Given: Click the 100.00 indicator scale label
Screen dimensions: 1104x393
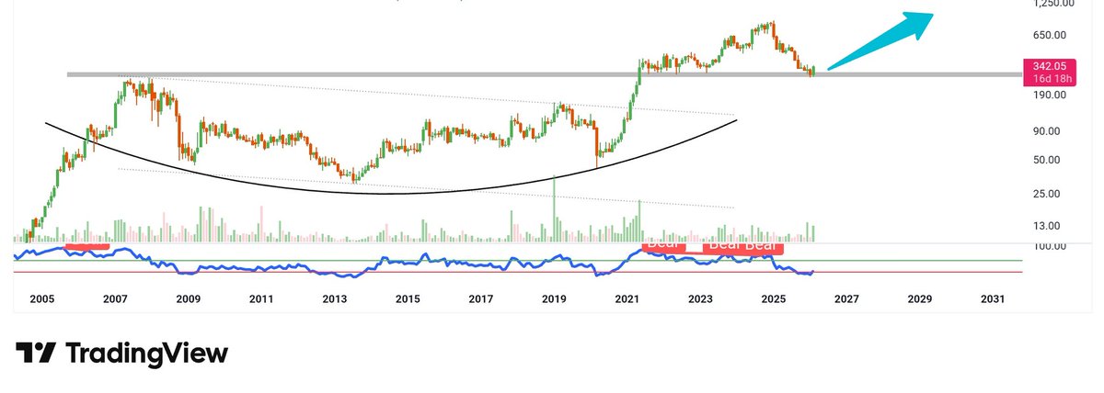Looking at the screenshot, I should point(1049,246).
